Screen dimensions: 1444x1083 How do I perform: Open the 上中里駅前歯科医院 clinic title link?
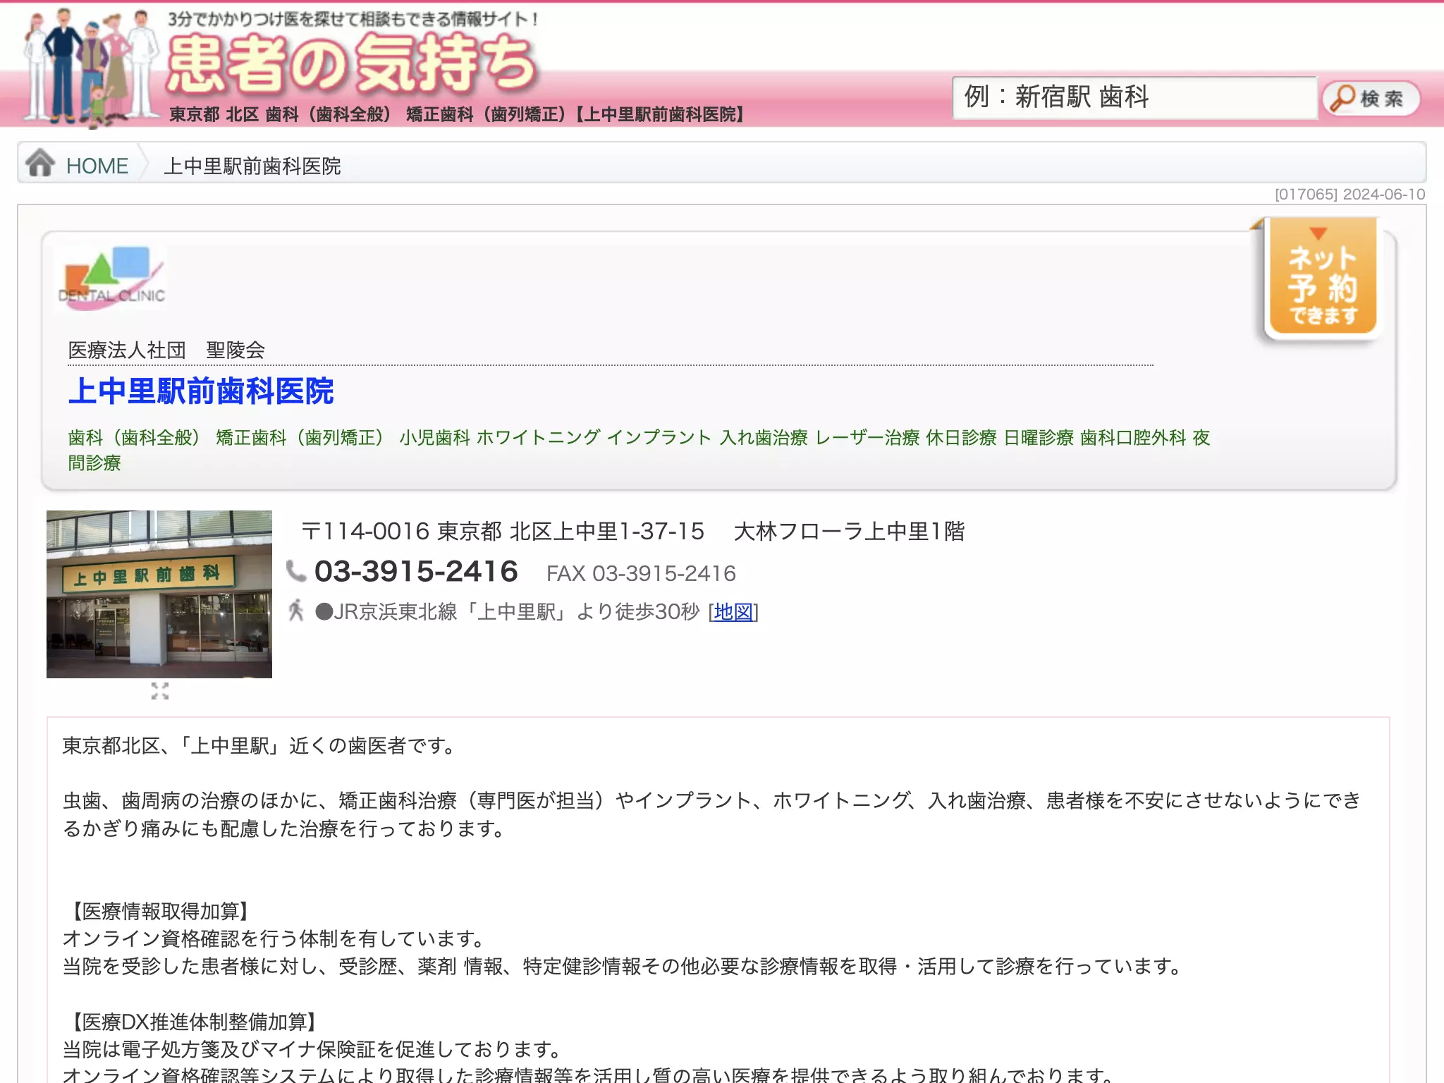pyautogui.click(x=201, y=391)
